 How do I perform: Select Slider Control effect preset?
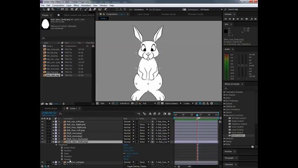pyautogui.click(x=238, y=136)
